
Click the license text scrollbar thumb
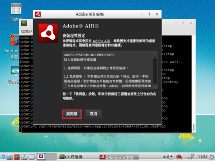coord(155,57)
